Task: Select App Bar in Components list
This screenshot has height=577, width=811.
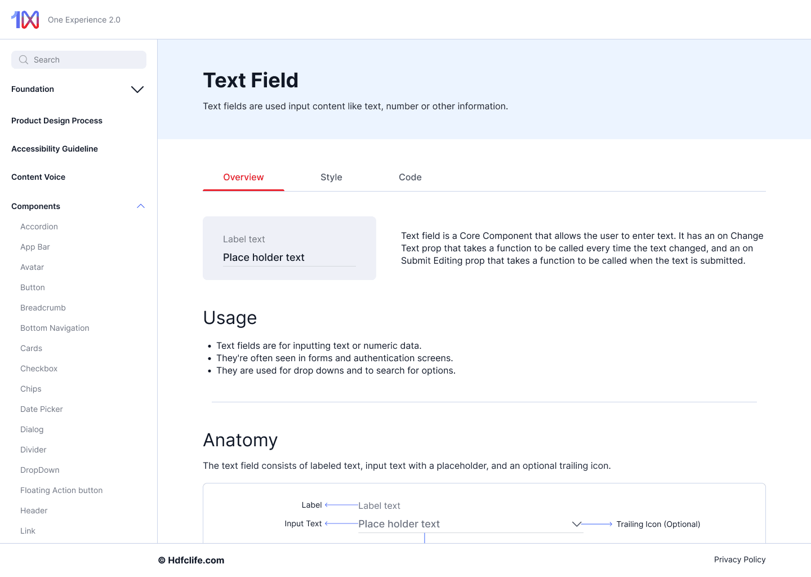Action: (x=35, y=247)
